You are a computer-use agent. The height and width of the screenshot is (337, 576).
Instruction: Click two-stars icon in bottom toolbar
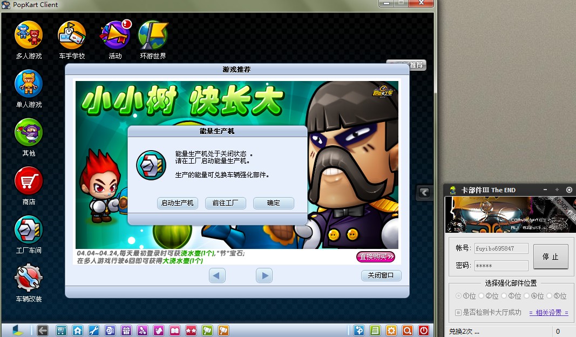point(191,331)
